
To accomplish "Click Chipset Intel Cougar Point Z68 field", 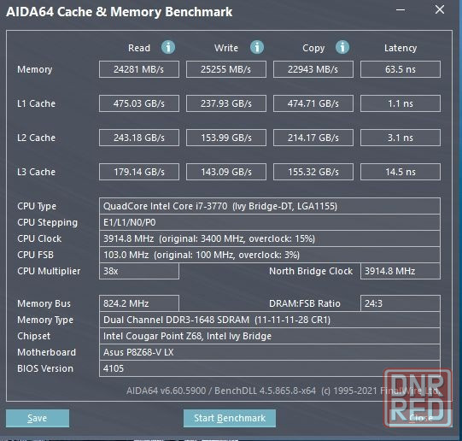I will (270, 336).
